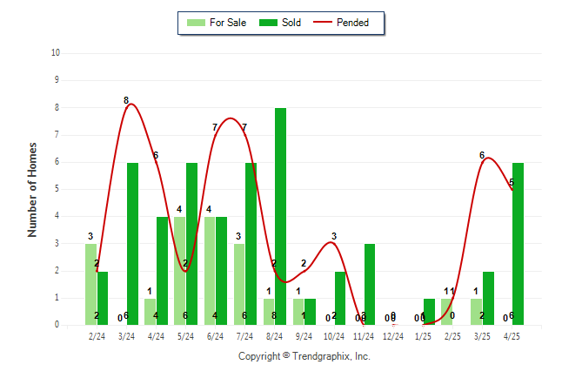The width and height of the screenshot is (562, 378).
Task: Click the 2/24 For Sale bar
Action: click(x=90, y=284)
